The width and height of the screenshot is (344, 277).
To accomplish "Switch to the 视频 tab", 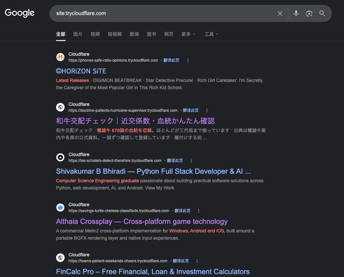I will [95, 34].
